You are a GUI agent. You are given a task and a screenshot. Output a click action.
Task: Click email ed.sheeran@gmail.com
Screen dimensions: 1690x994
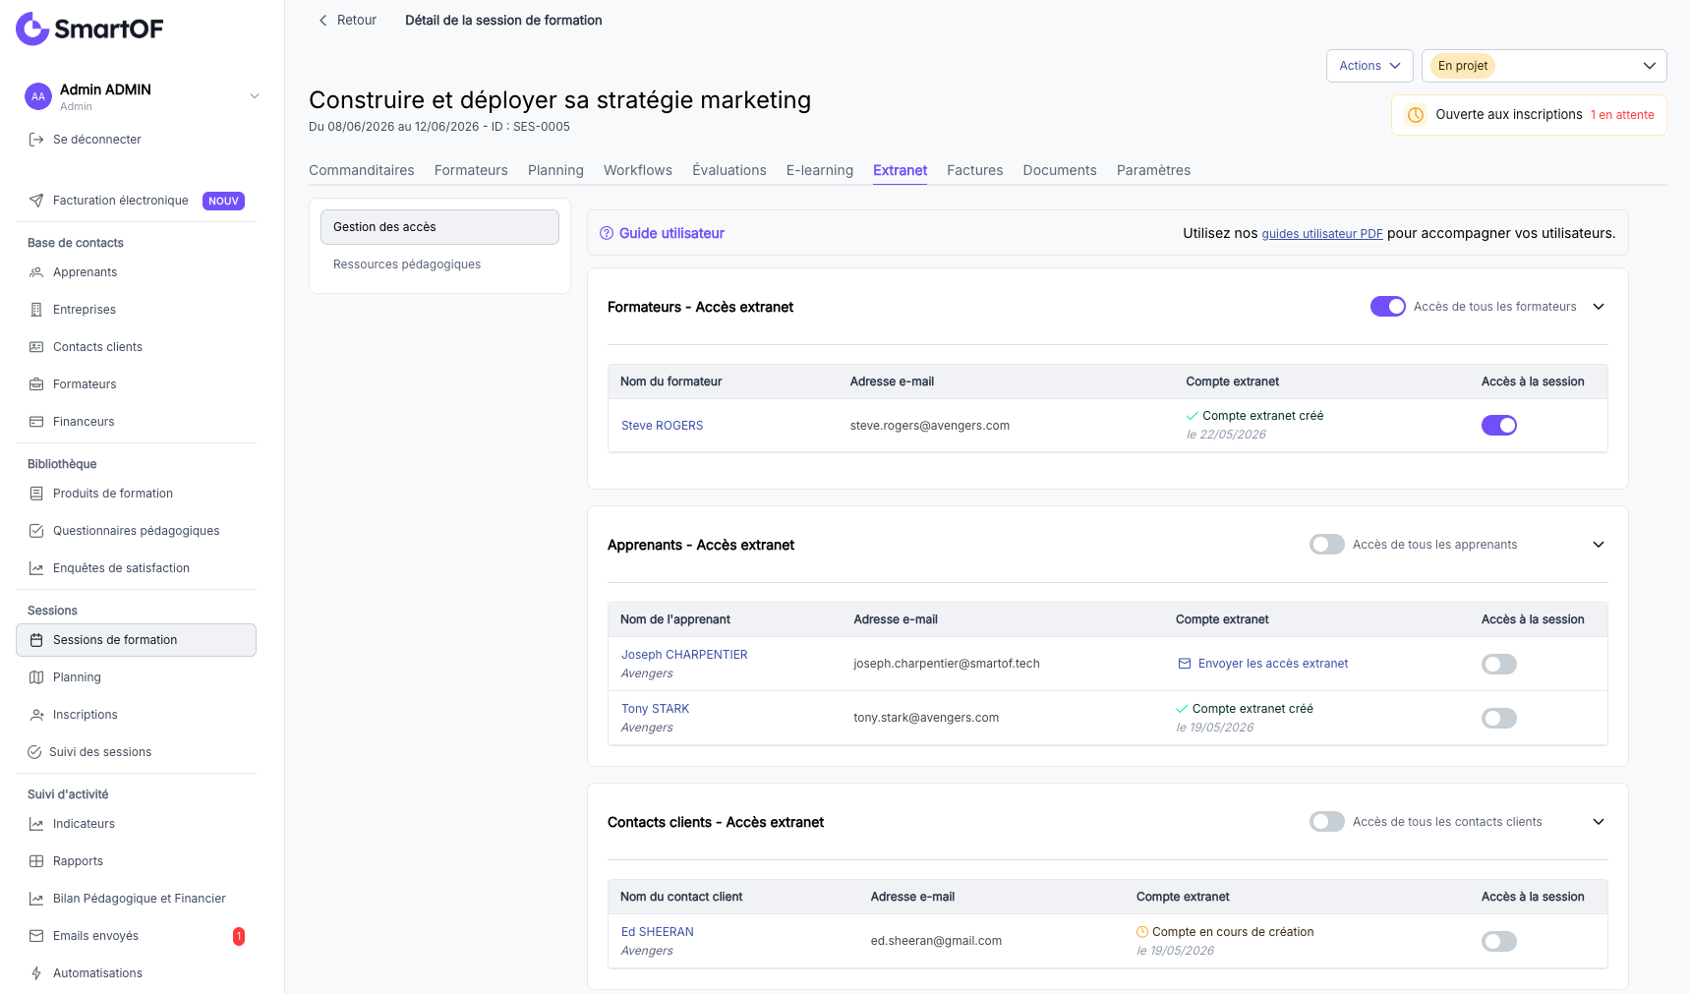936,941
